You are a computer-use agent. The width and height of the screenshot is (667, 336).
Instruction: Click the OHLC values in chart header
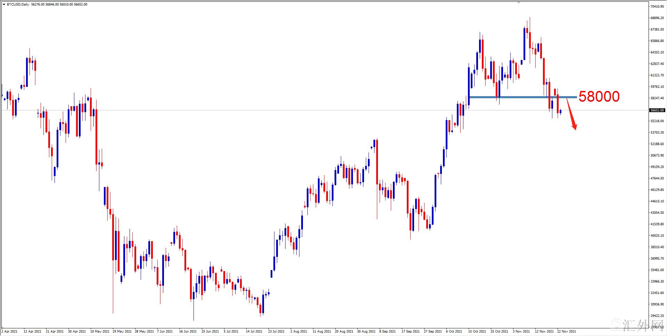(59, 5)
